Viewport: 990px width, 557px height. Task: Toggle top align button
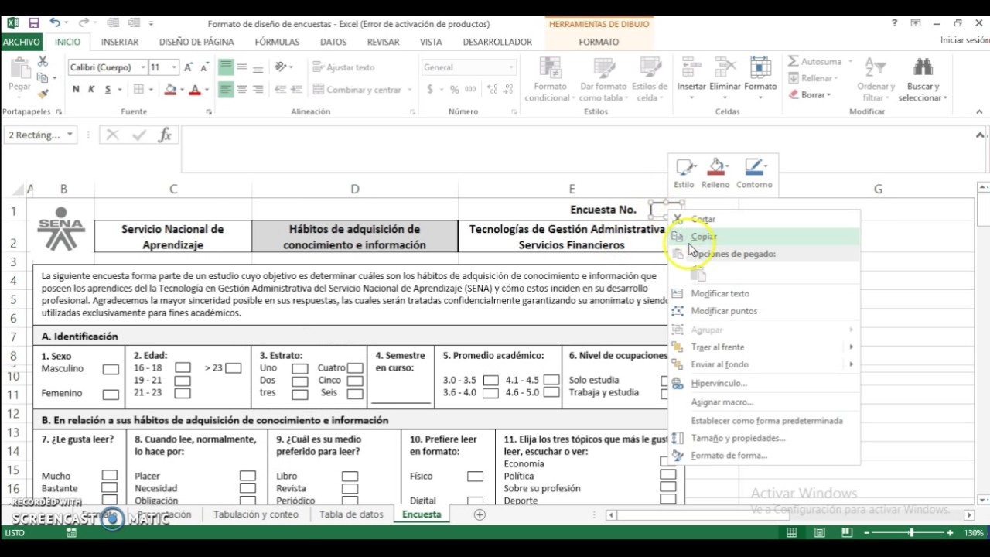(x=226, y=67)
